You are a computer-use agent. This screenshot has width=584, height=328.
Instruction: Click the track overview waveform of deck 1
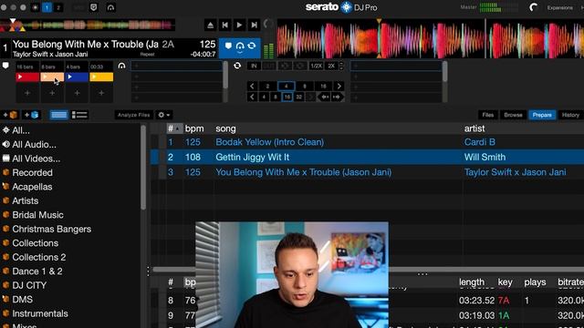(x=88, y=26)
